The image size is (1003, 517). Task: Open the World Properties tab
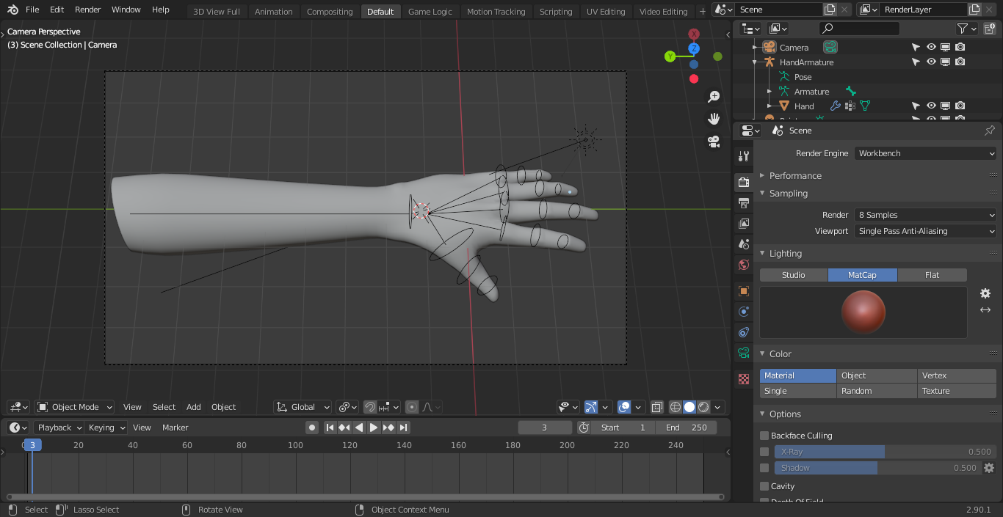(743, 265)
